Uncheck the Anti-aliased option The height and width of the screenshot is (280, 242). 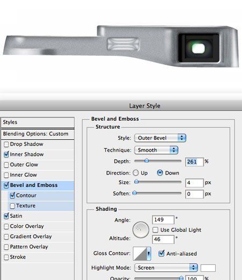click(161, 254)
